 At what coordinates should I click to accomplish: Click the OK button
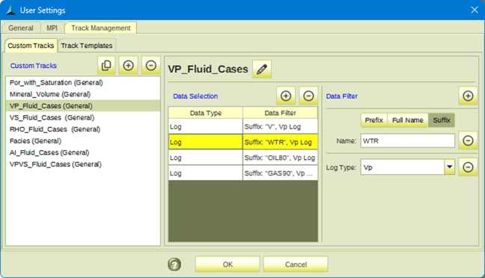(x=228, y=265)
